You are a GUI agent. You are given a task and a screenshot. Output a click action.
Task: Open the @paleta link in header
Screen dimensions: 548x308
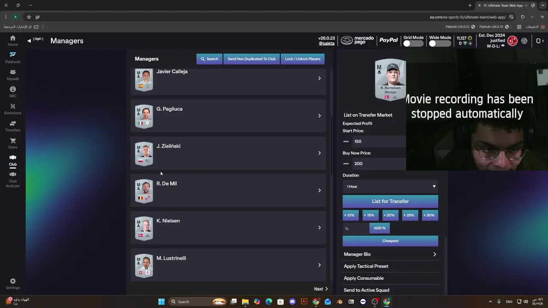pos(327,43)
